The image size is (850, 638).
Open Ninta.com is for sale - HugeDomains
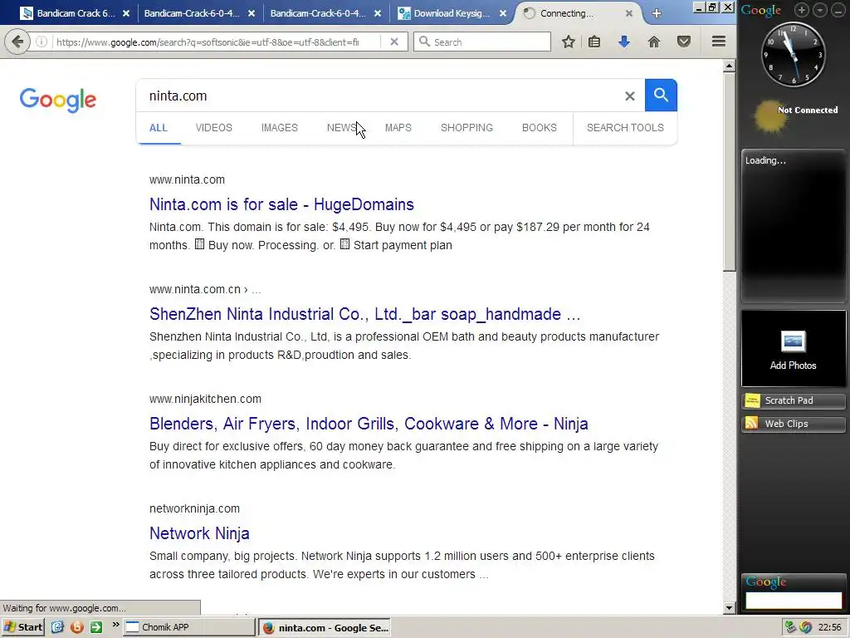281,204
